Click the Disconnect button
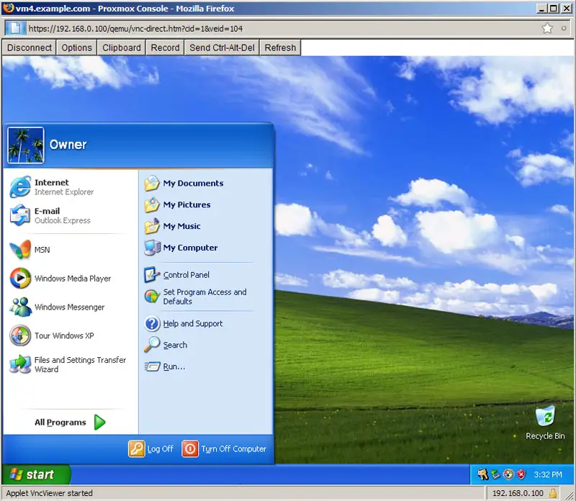This screenshot has height=501, width=576. 30,48
